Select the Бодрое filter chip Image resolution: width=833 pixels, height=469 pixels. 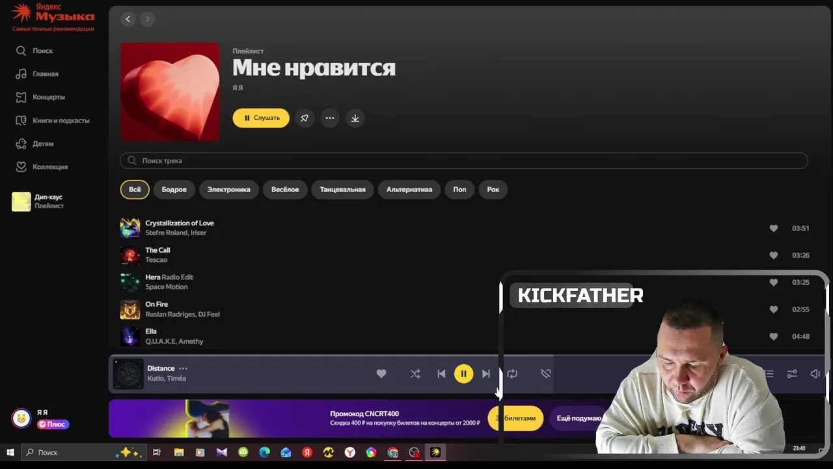(x=174, y=190)
